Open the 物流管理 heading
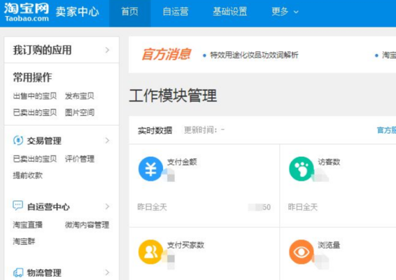Viewport: 396px width, 280px height. tap(44, 273)
